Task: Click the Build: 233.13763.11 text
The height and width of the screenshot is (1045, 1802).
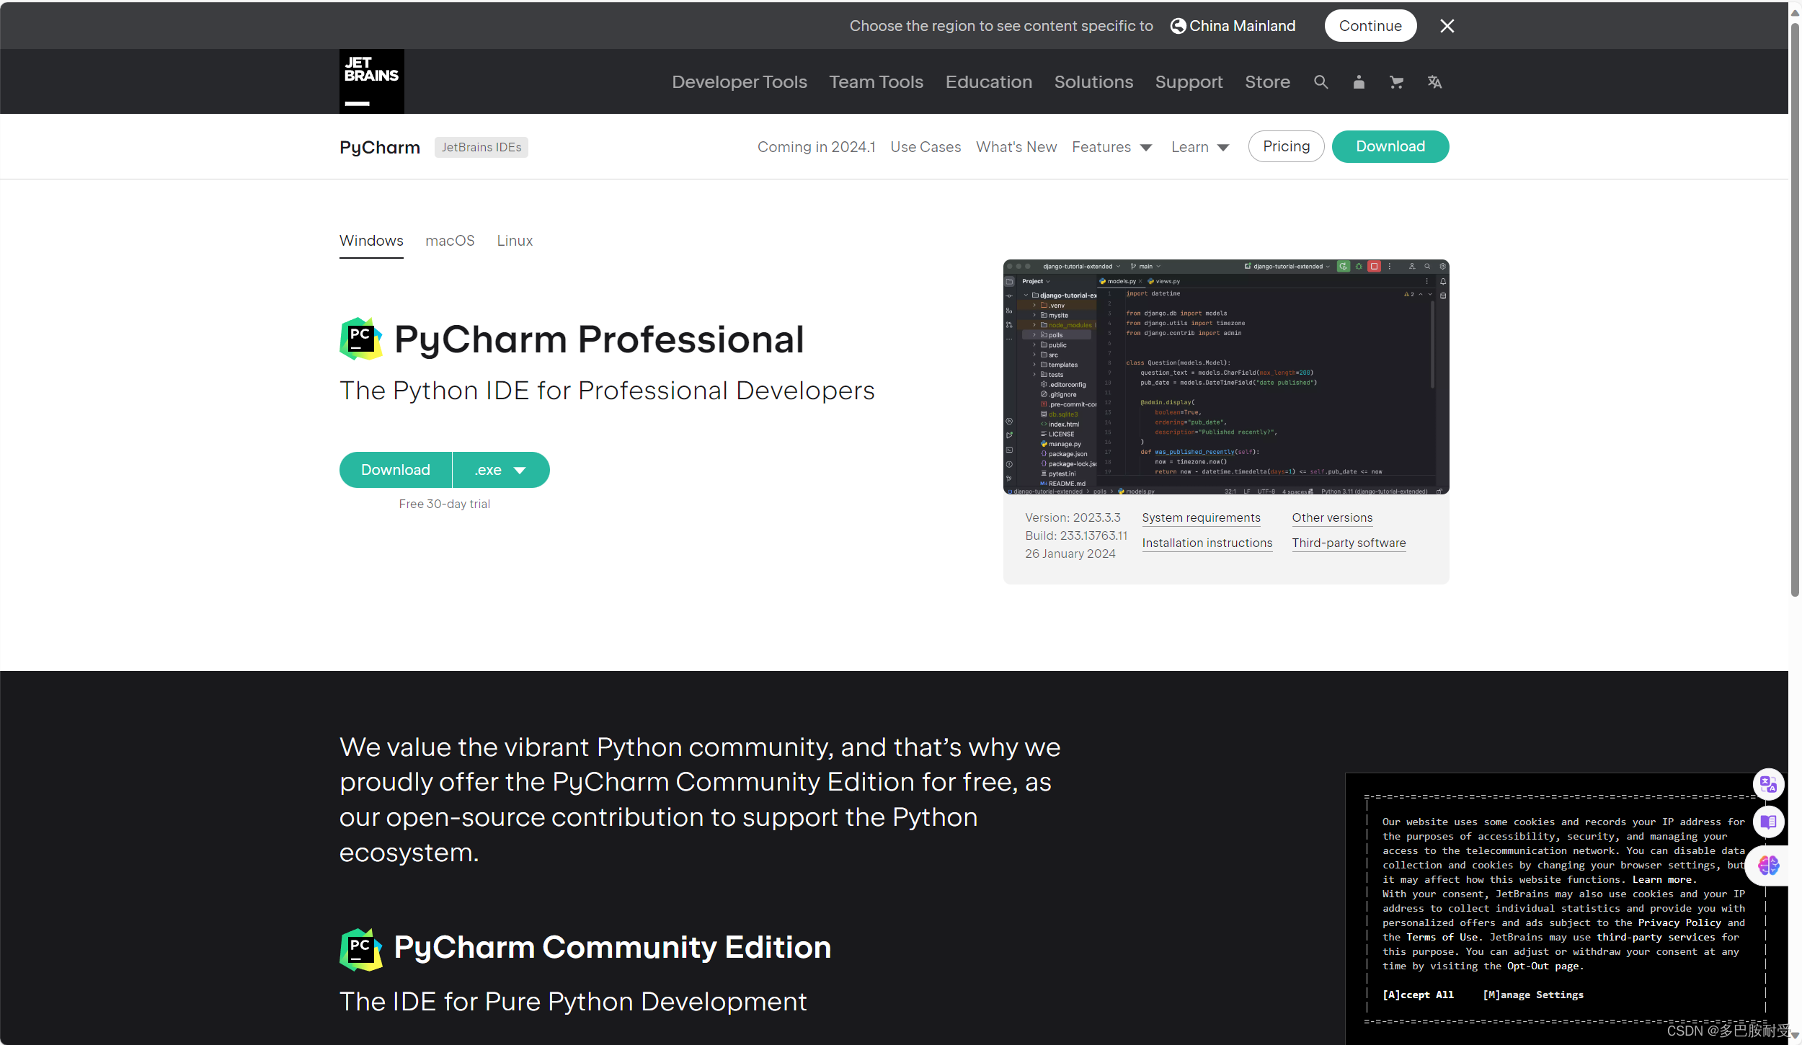Action: pyautogui.click(x=1075, y=535)
